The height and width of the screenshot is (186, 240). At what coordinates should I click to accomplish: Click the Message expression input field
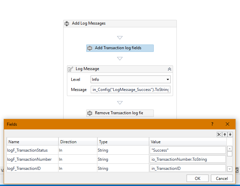coord(130,90)
